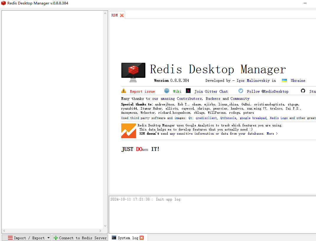Click connection tree scroll up arrow

point(105,13)
